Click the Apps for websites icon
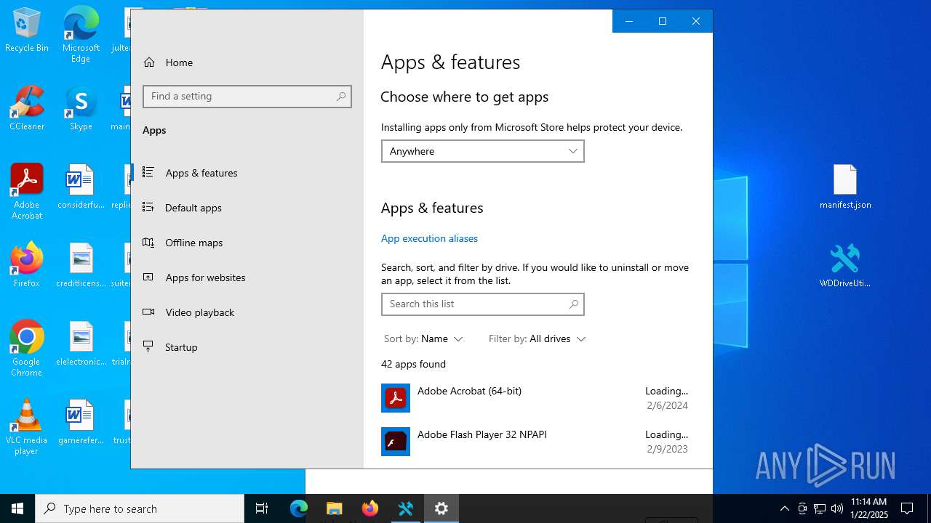The image size is (931, 523). (x=148, y=277)
